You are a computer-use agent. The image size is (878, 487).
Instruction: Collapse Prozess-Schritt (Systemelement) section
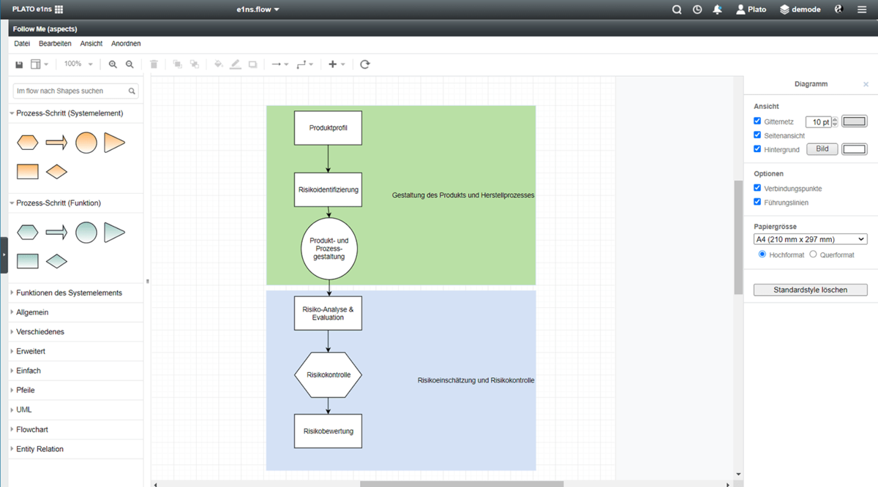coord(71,113)
